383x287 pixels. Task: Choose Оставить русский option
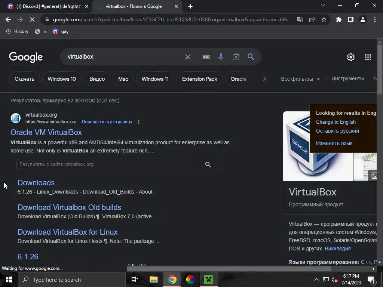[x=337, y=131]
